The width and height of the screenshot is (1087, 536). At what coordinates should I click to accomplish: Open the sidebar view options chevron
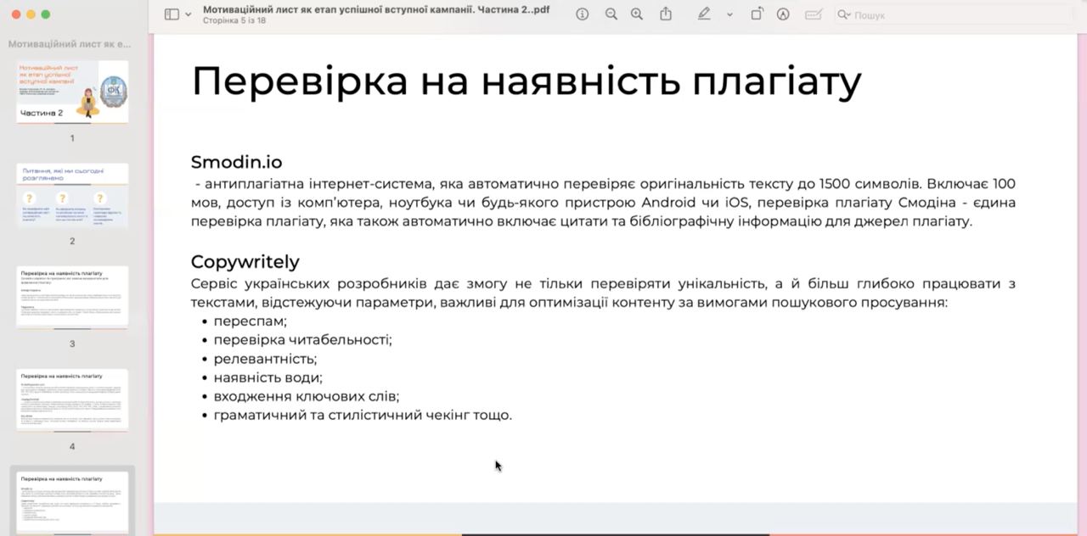pyautogui.click(x=188, y=14)
